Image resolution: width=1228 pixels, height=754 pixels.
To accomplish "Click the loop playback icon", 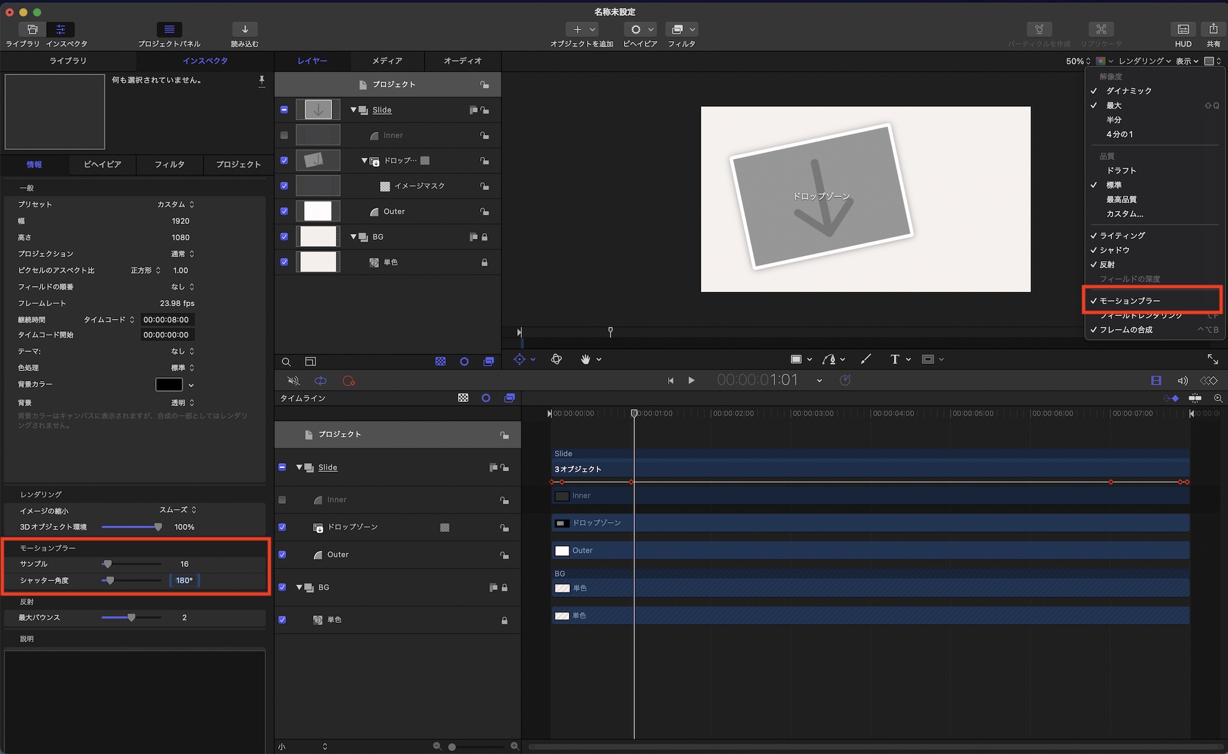I will [321, 381].
